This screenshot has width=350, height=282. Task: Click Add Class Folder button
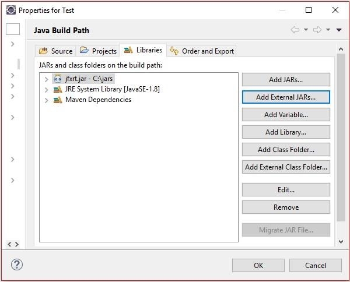click(286, 150)
